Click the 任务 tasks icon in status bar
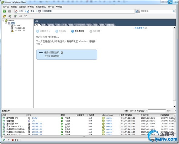This screenshot has height=144, width=179. point(4,140)
